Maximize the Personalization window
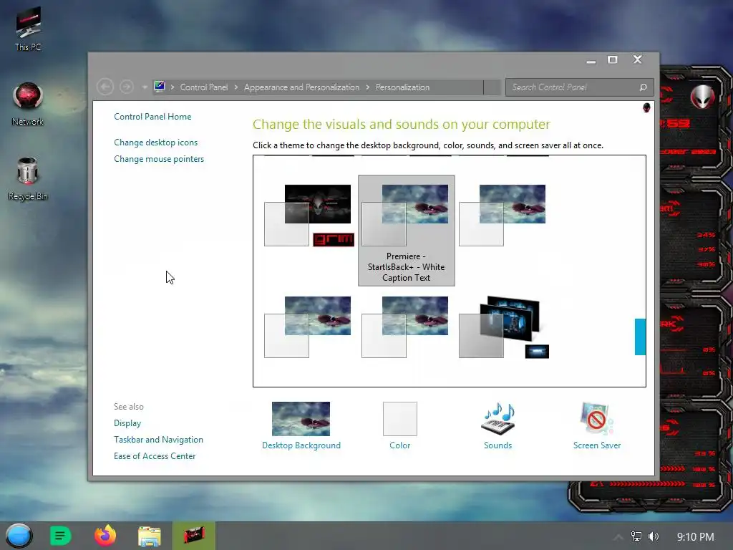 click(x=613, y=59)
